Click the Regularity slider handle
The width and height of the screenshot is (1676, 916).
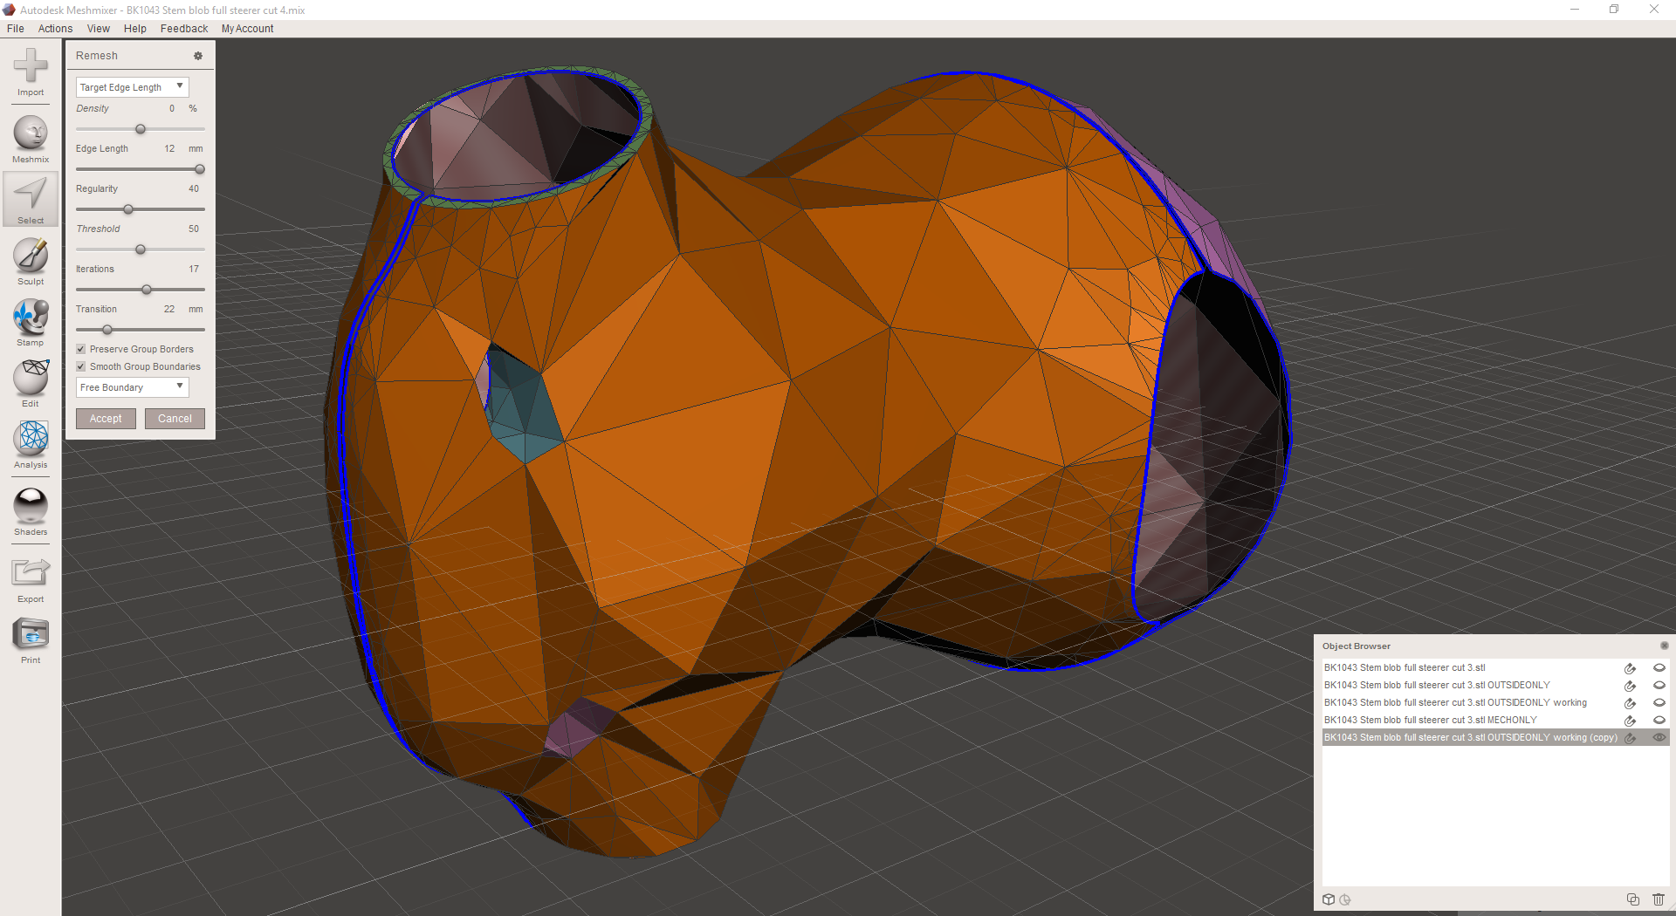click(128, 209)
